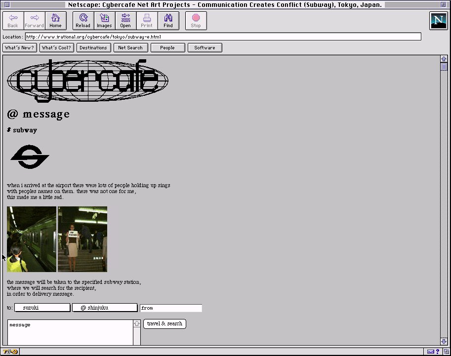Screen dimensions: 451x356
Task: Click page scrollbar up arrow
Action: click(444, 59)
